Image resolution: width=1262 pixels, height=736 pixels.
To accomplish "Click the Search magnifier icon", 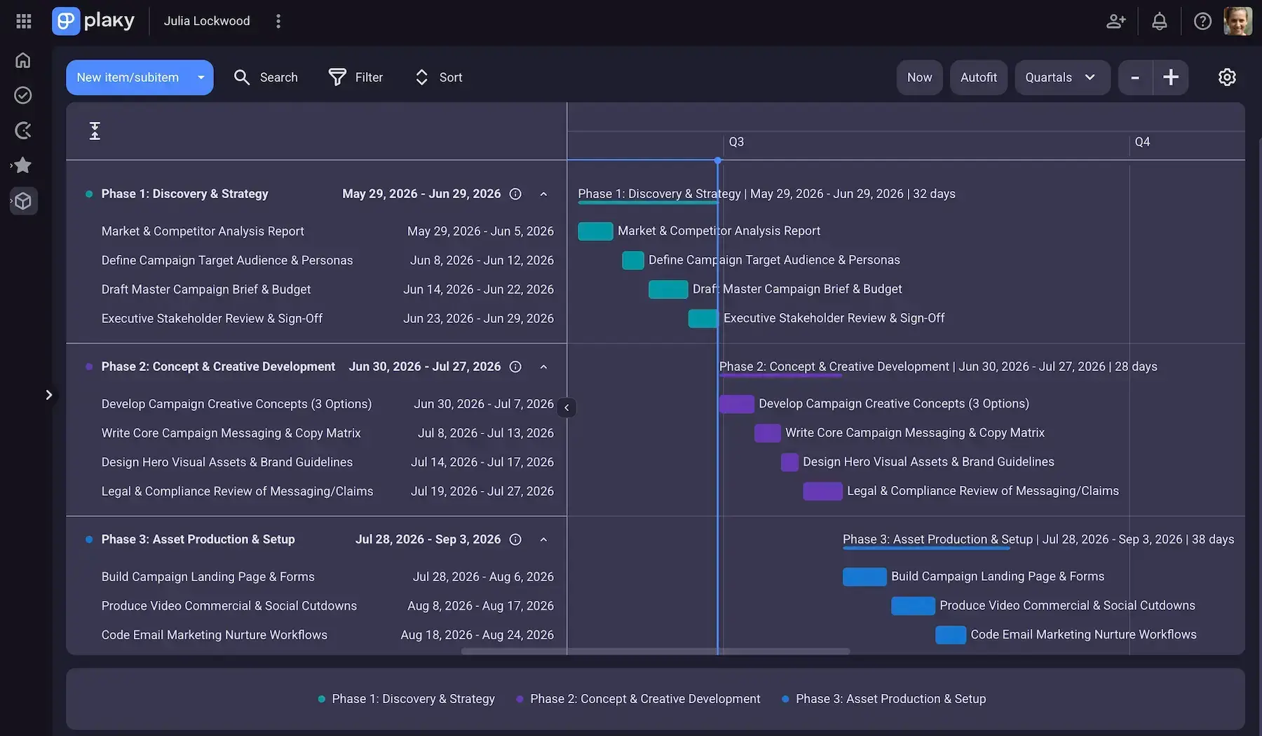I will 242,77.
